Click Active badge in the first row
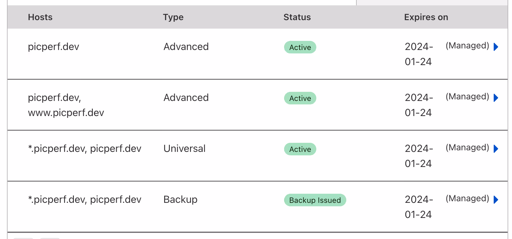 (x=300, y=47)
